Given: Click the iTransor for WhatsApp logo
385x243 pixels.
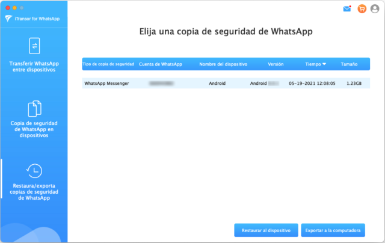Looking at the screenshot, I should coord(8,18).
